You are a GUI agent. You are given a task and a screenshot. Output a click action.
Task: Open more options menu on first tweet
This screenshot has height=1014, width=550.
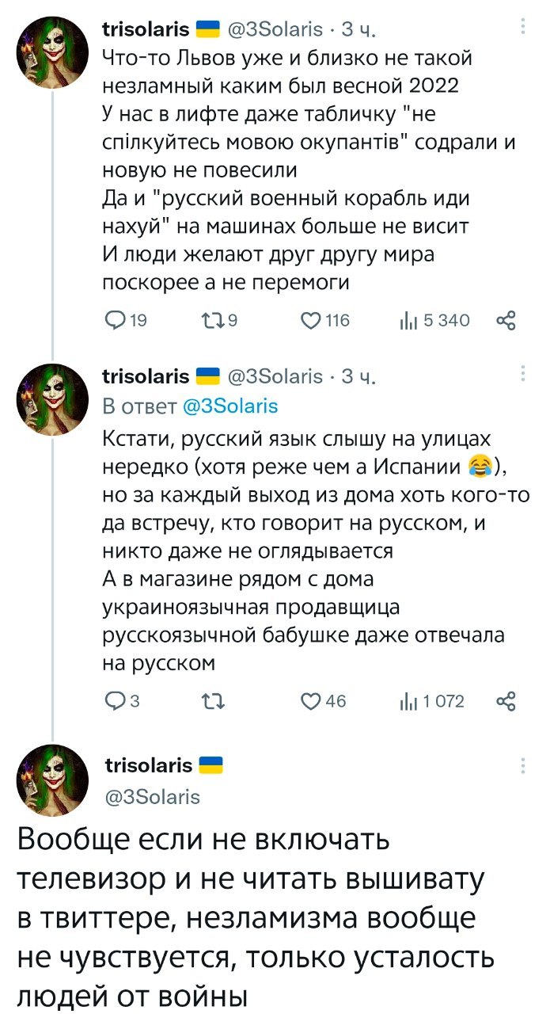(522, 29)
